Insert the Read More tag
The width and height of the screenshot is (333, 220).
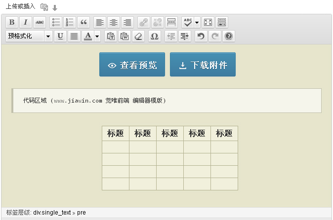pos(171,22)
